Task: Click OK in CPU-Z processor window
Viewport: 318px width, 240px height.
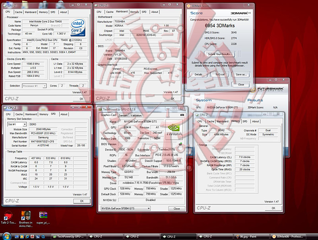Action: tap(81, 99)
